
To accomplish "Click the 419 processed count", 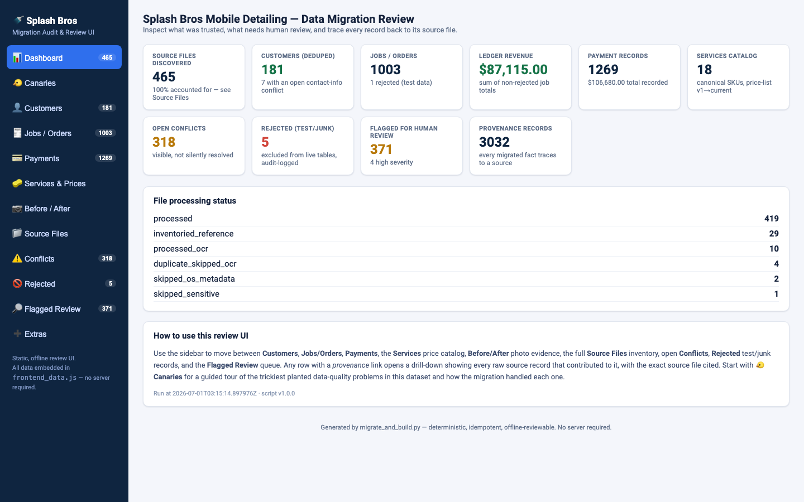I will 772,219.
